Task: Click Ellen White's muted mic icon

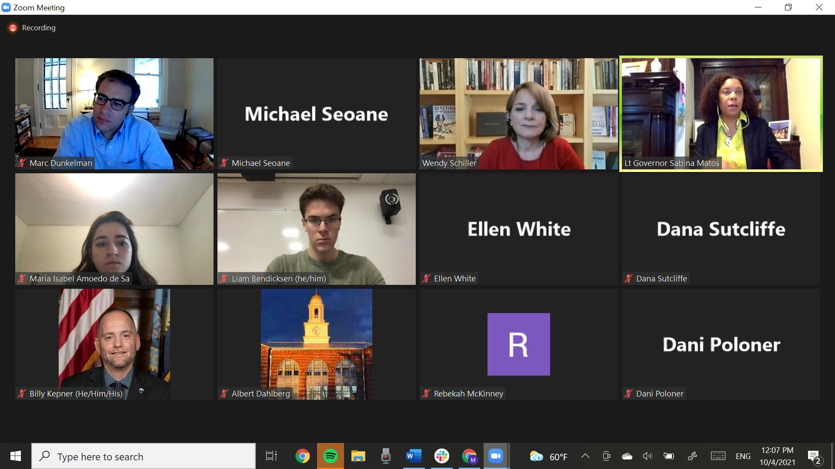Action: 426,279
